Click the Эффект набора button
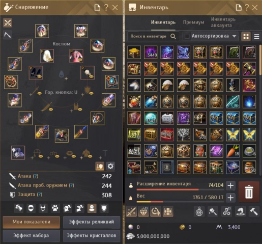The width and height of the screenshot is (262, 244). point(31,236)
